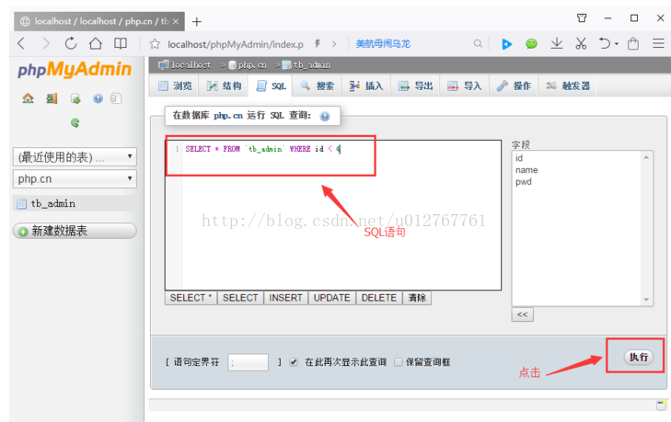This screenshot has width=671, height=422.
Task: Click the SELECT template button
Action: 240,298
